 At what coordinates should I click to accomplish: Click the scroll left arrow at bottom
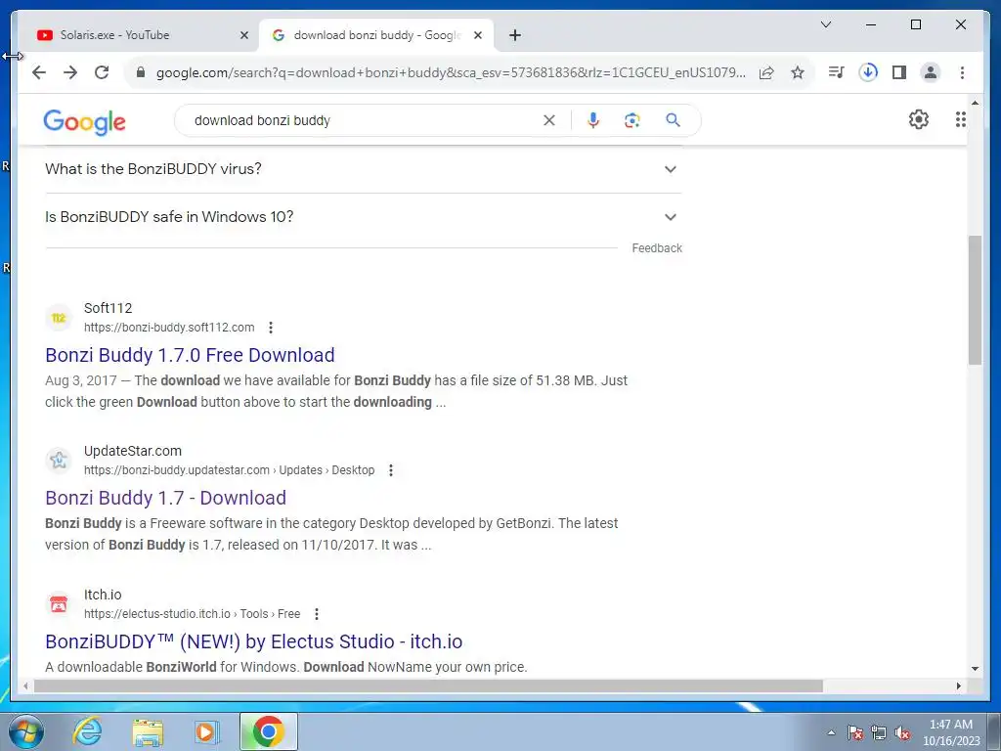[x=25, y=686]
